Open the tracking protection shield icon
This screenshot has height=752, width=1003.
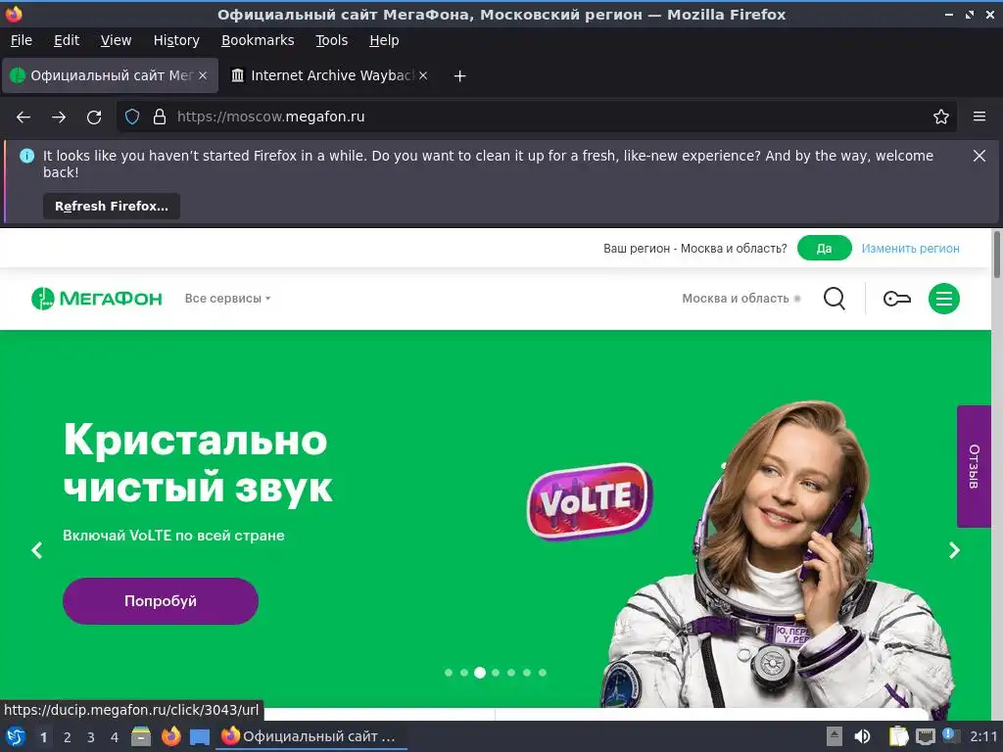[132, 117]
